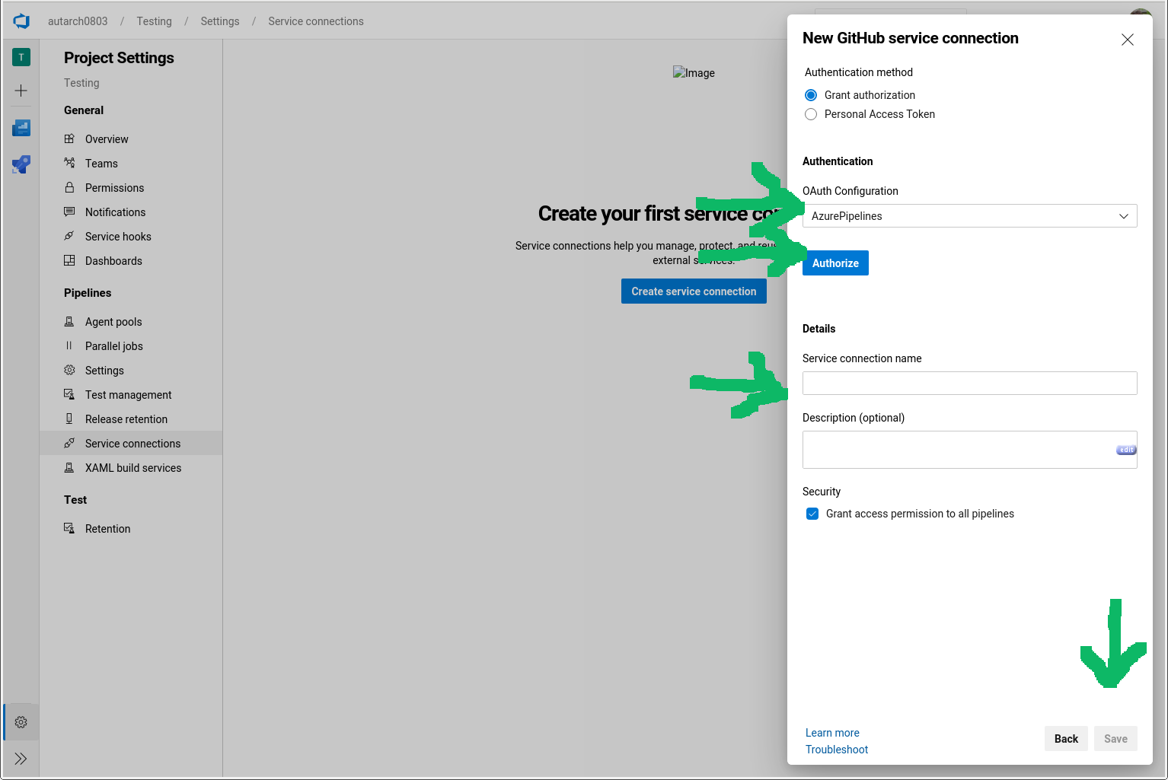
Task: Click the Service connections breadcrumb
Action: 316,21
